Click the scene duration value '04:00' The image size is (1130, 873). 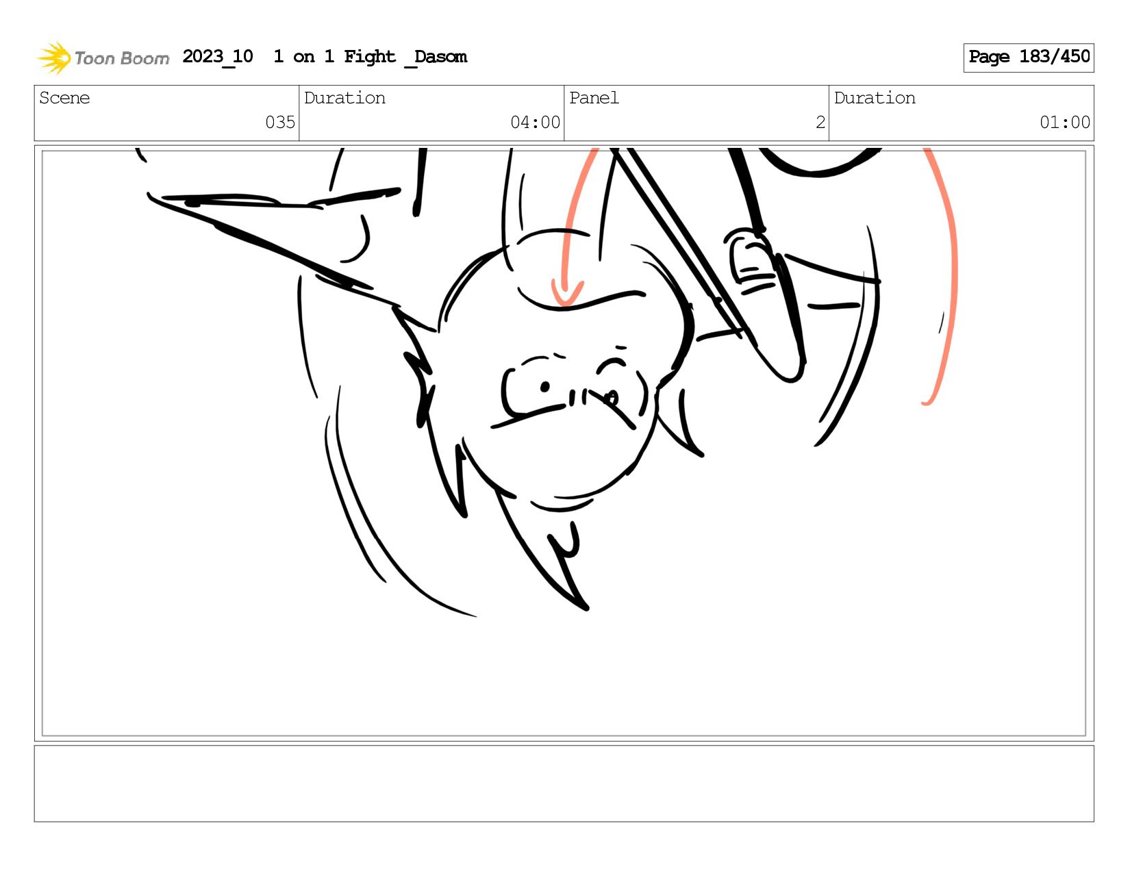pos(536,123)
